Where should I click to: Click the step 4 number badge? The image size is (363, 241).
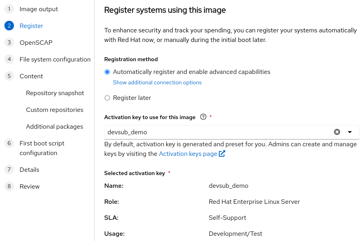click(x=9, y=59)
